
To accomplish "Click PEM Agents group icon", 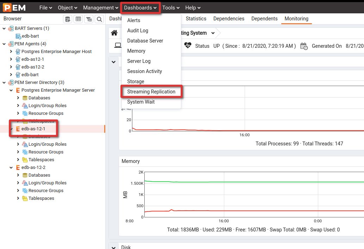I will click(11, 44).
